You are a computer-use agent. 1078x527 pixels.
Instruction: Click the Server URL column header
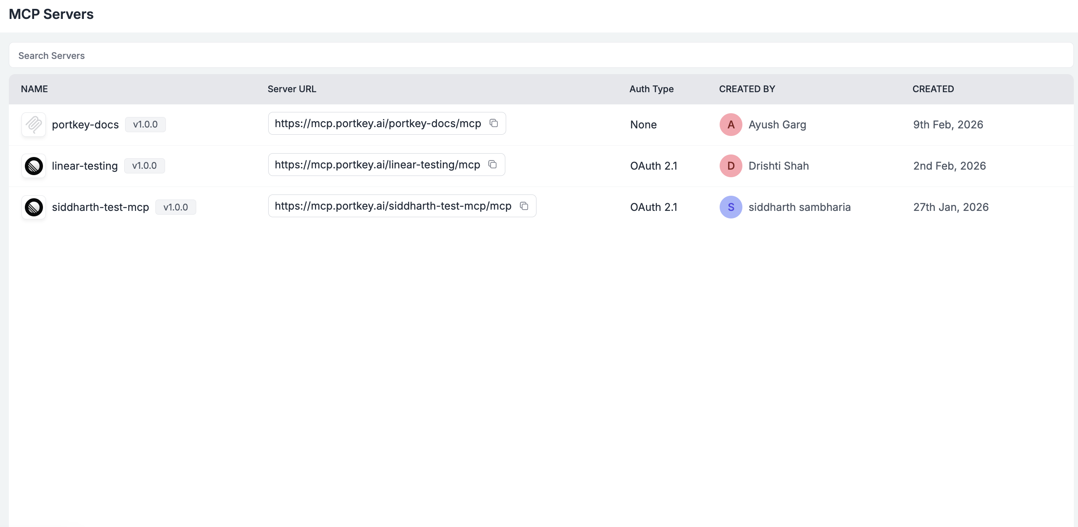[292, 89]
